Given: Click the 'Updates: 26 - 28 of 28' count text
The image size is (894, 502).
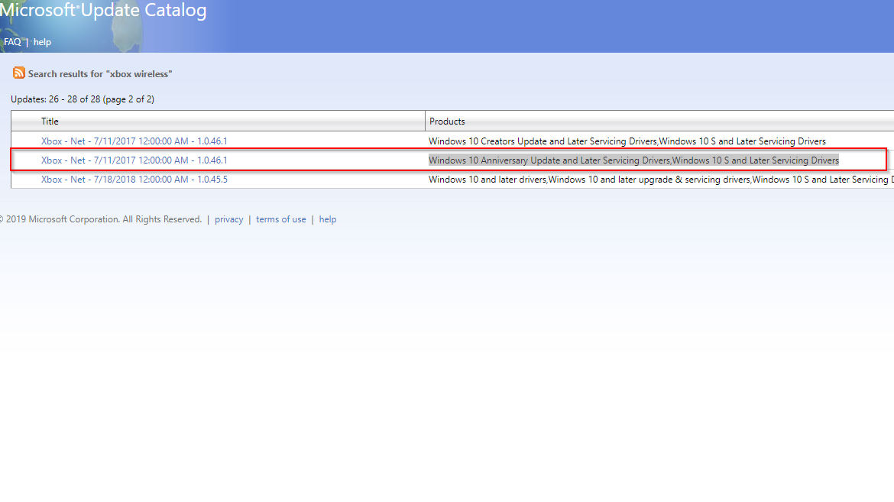Looking at the screenshot, I should 83,99.
